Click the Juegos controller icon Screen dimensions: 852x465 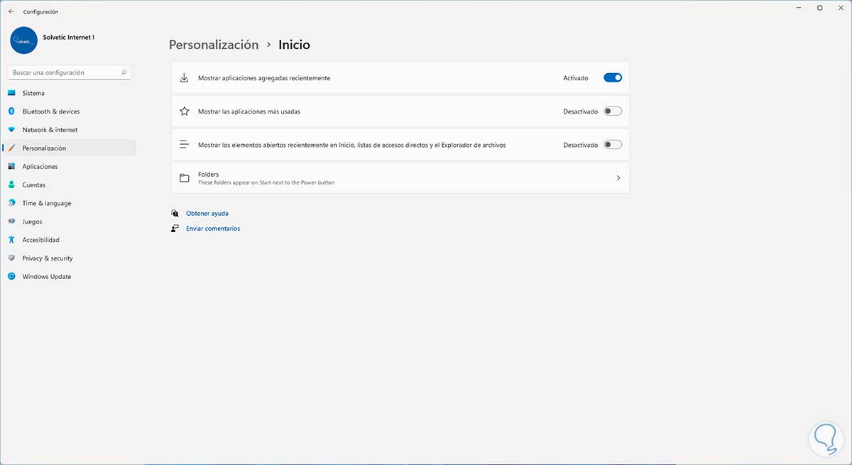point(11,221)
